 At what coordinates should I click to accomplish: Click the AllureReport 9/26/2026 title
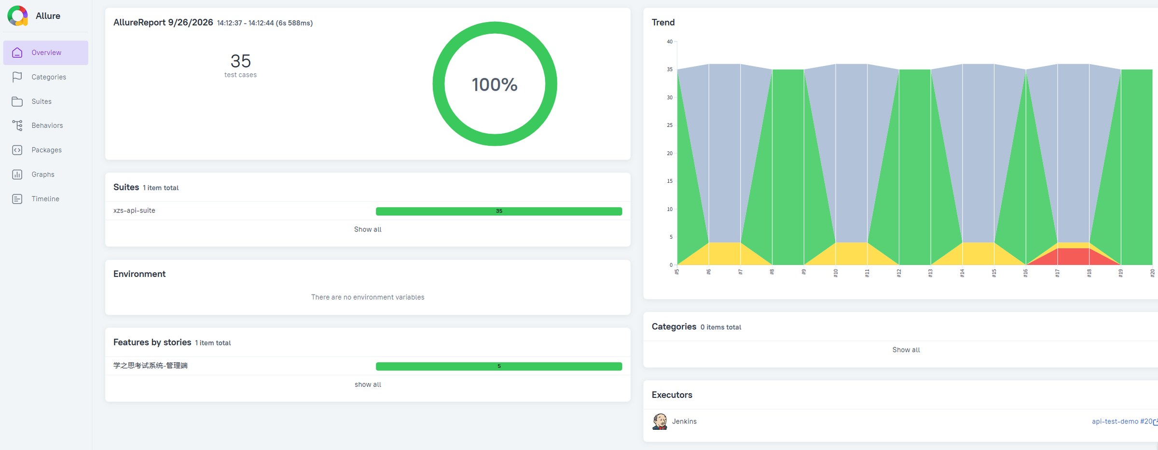click(x=163, y=23)
